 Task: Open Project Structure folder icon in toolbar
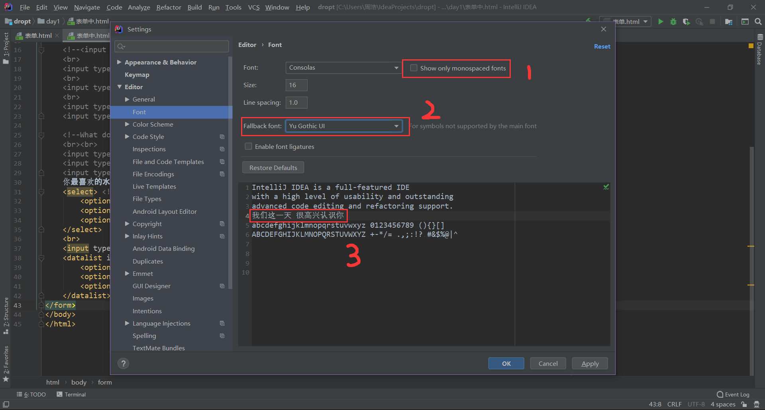(x=729, y=21)
